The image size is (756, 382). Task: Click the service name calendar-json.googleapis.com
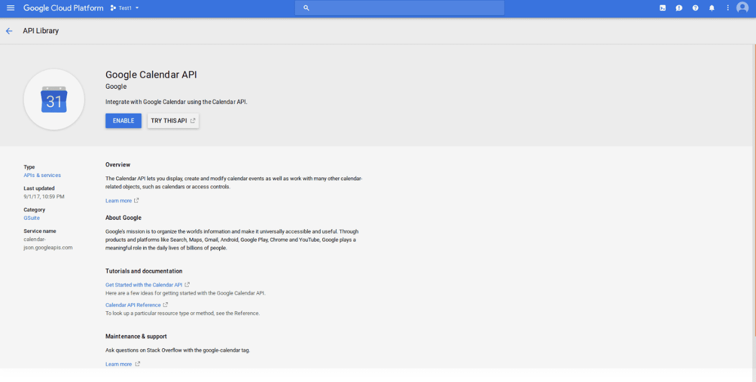coord(48,244)
